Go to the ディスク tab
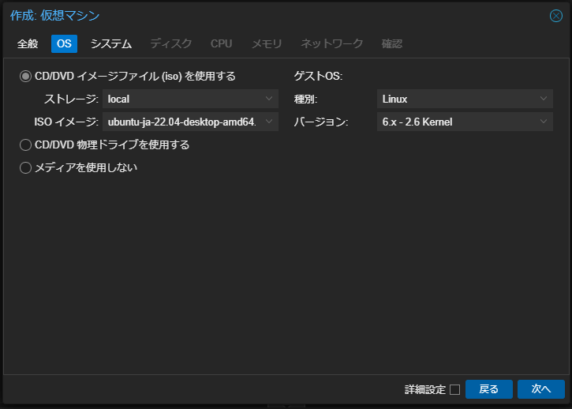The image size is (572, 409). [171, 44]
